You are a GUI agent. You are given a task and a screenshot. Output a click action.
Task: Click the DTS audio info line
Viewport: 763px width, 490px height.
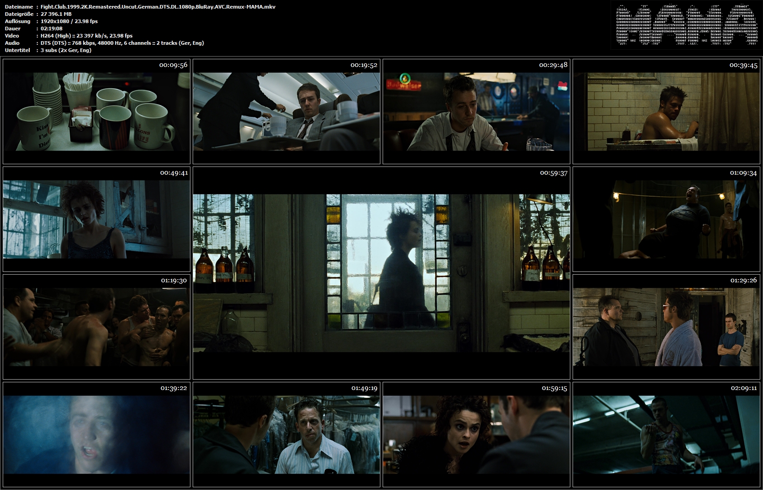[x=122, y=43]
